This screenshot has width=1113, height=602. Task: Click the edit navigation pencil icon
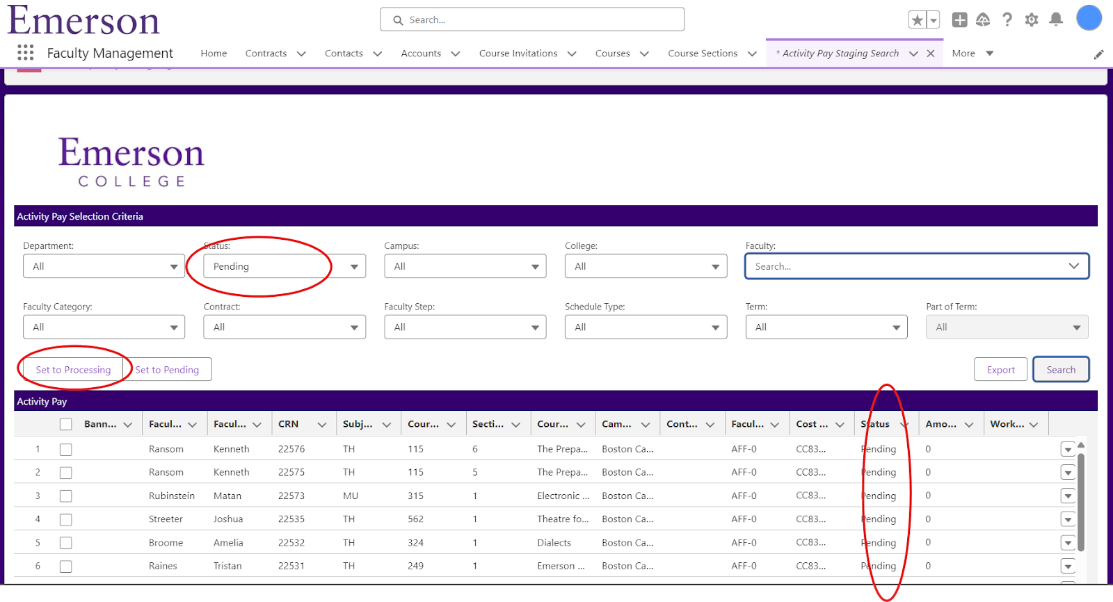coord(1099,54)
